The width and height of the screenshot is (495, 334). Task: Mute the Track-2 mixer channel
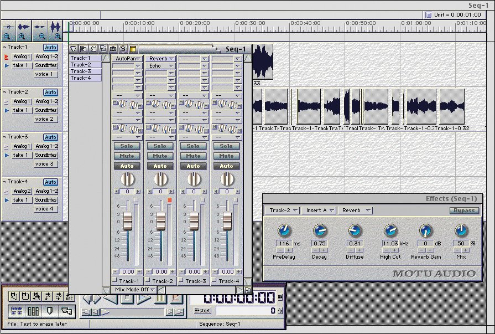(160, 156)
